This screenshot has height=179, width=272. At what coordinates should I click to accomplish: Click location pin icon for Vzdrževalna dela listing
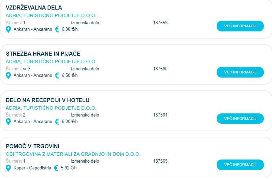8,29
